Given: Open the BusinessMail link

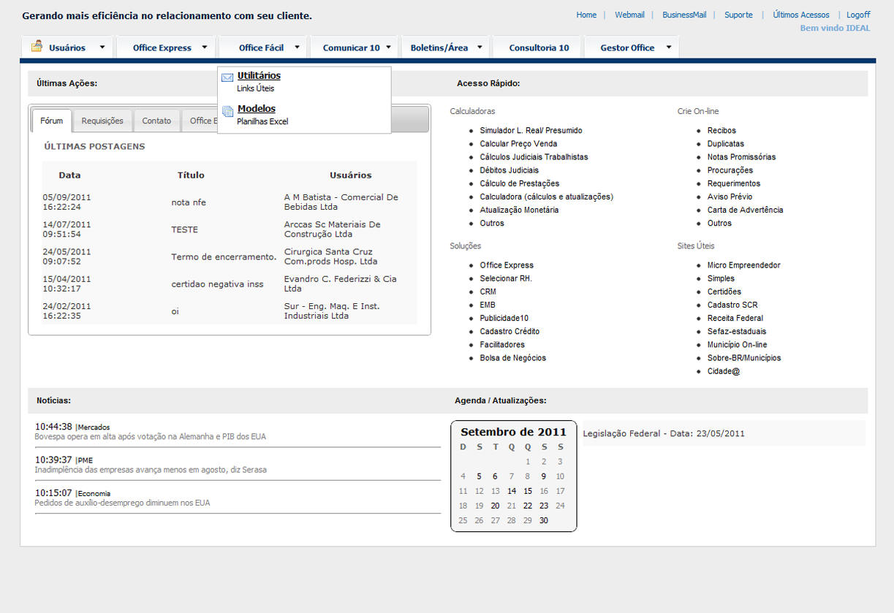Looking at the screenshot, I should pyautogui.click(x=684, y=15).
